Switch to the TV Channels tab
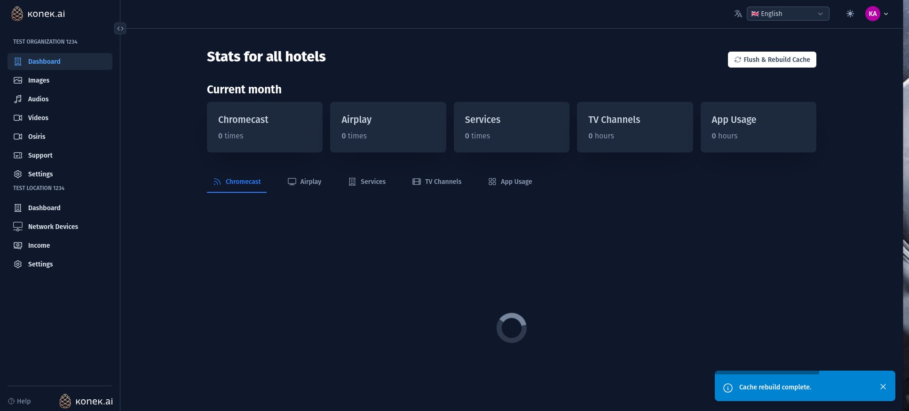This screenshot has width=909, height=411. coord(437,182)
